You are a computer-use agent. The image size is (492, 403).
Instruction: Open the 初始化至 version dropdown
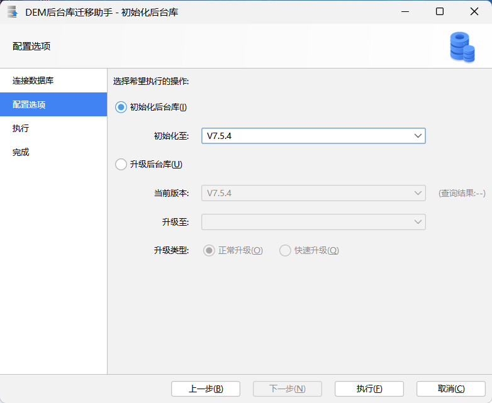[x=313, y=136]
